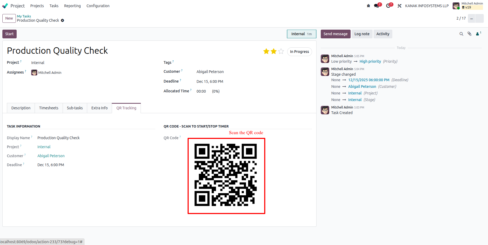Click Send message in the chatter

pos(336,34)
